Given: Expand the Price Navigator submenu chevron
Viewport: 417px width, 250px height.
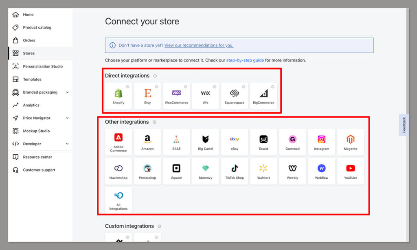Looking at the screenshot, I should pyautogui.click(x=67, y=118).
